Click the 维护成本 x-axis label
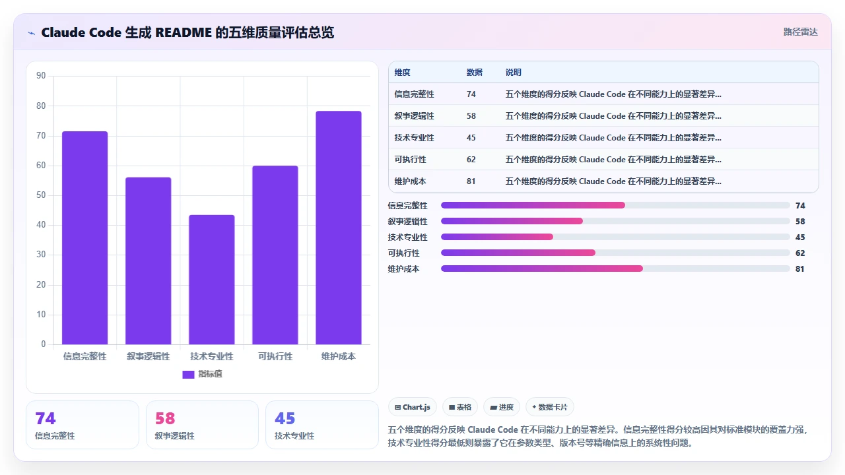The image size is (845, 475). (338, 356)
